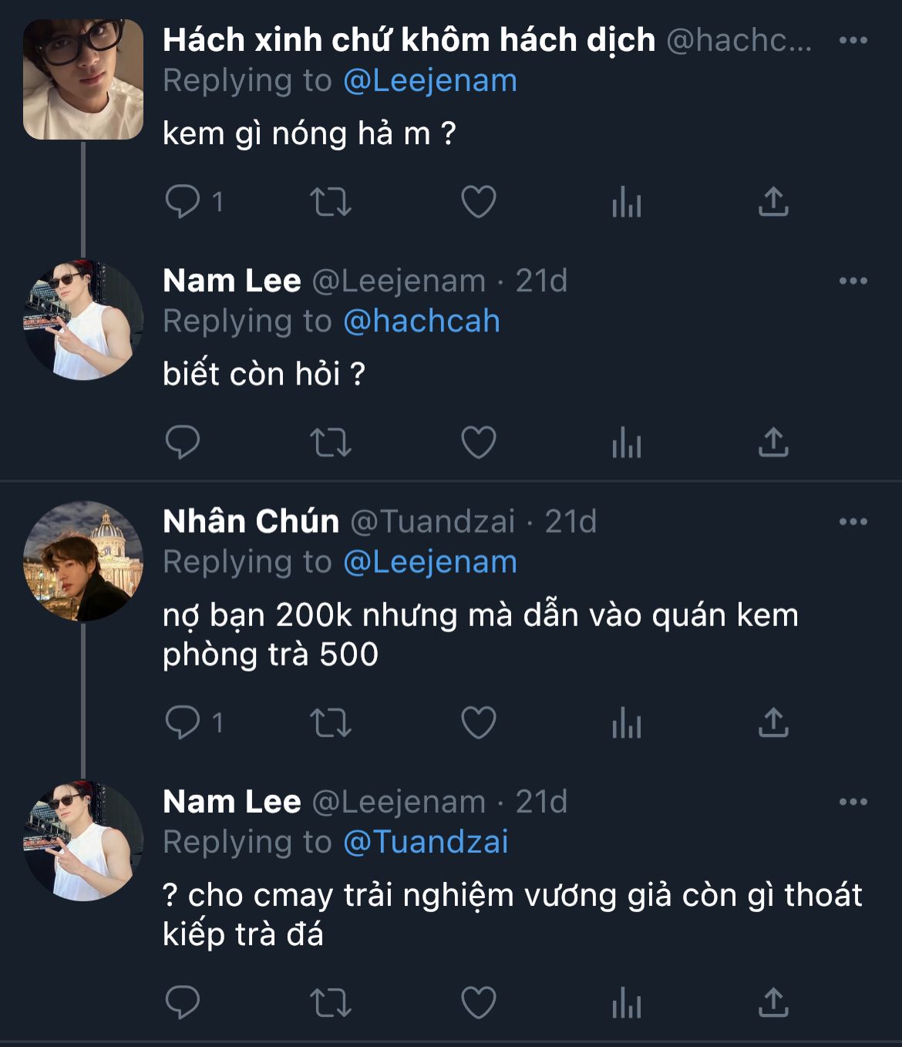The width and height of the screenshot is (902, 1047).
Task: Open the @Tuandzai mention link
Action: [x=426, y=842]
